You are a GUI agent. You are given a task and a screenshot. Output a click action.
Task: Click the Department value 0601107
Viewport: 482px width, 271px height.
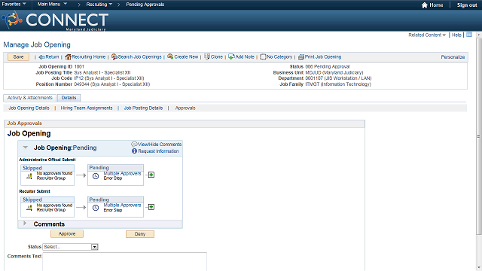(x=338, y=78)
